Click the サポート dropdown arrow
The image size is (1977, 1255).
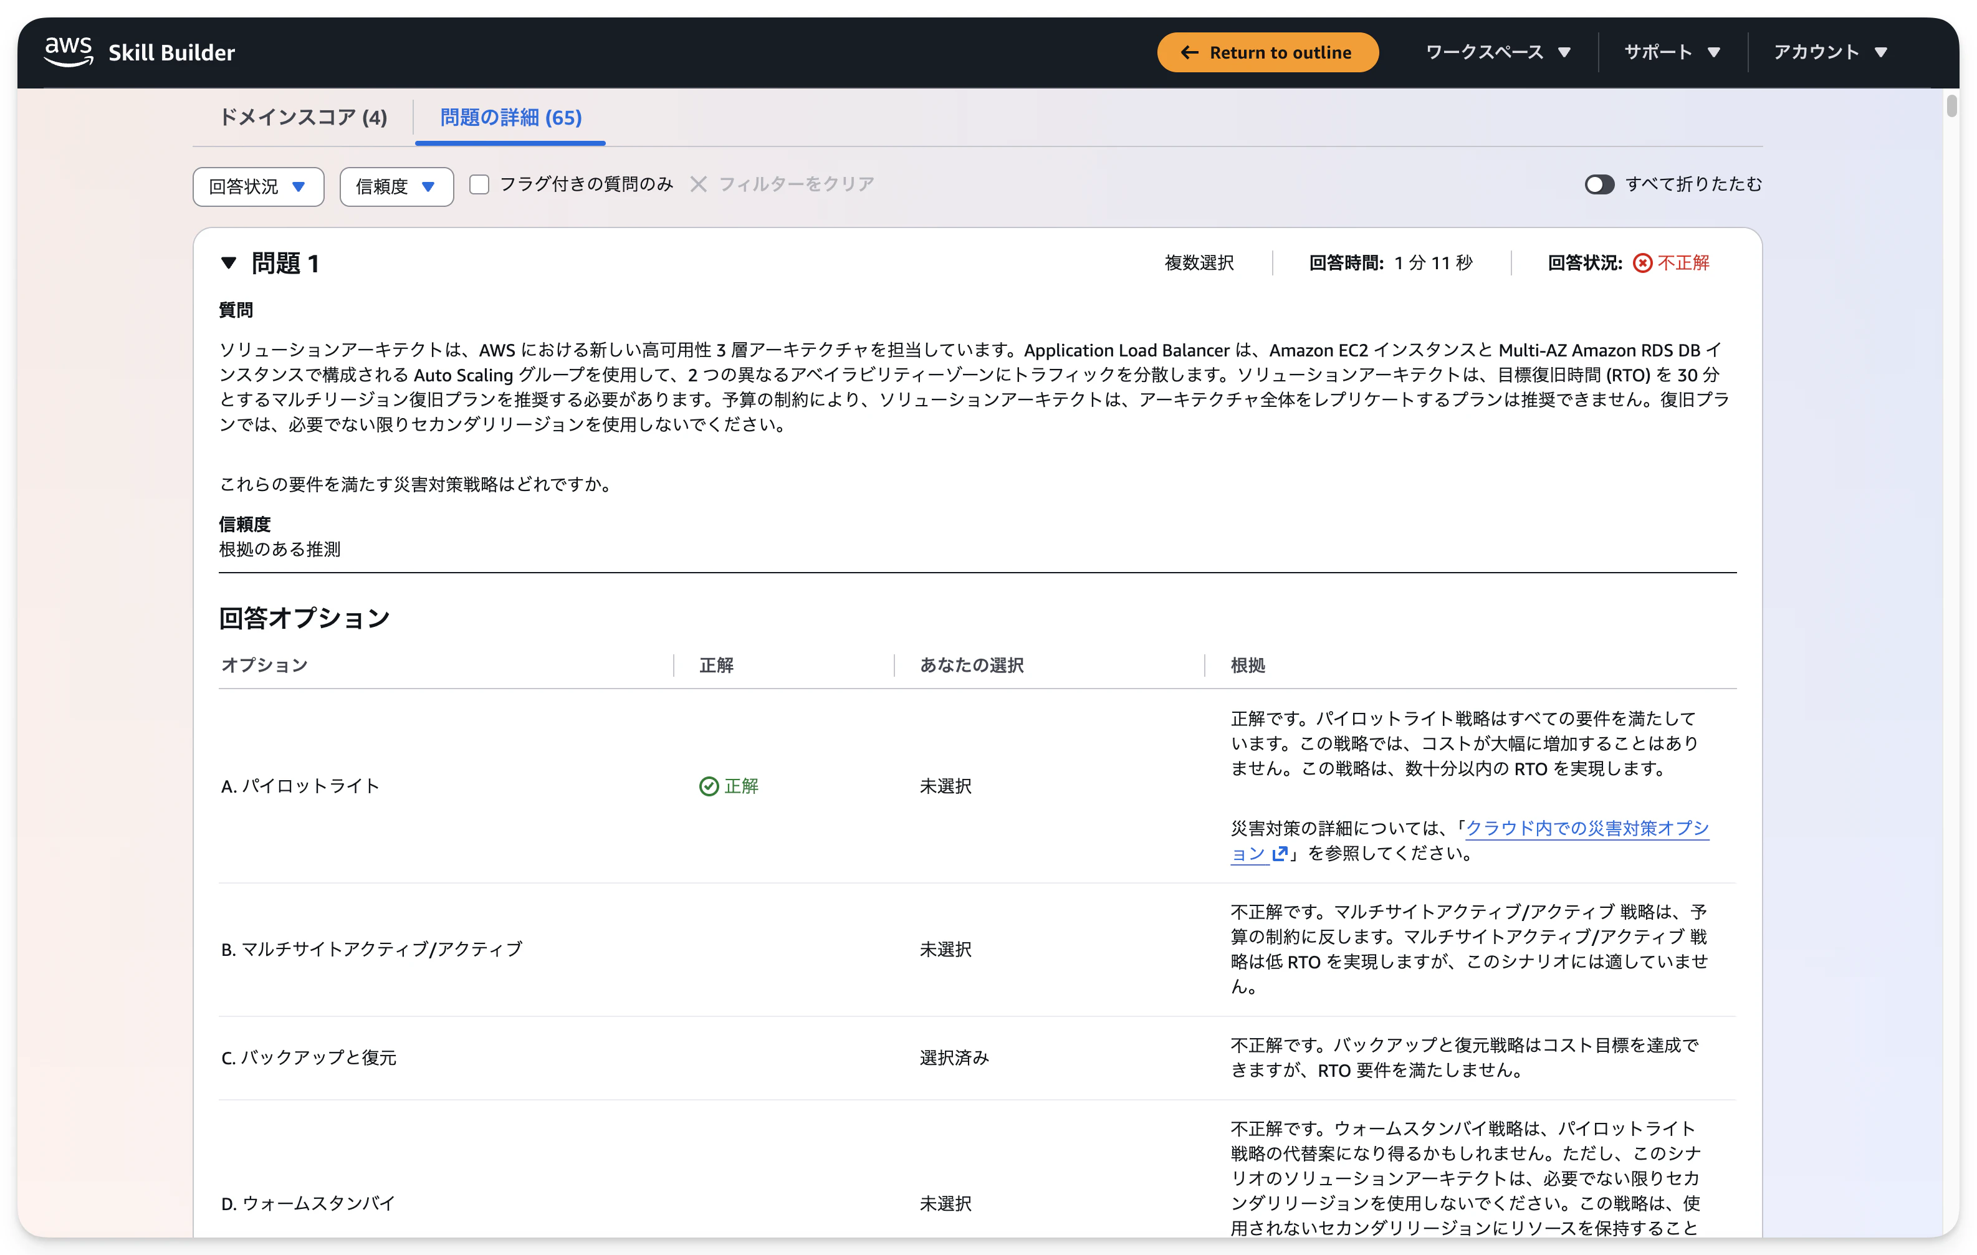1714,52
